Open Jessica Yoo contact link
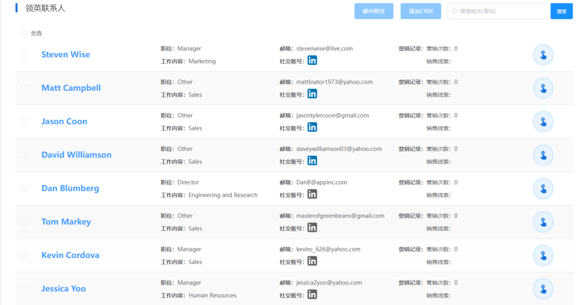 point(63,289)
